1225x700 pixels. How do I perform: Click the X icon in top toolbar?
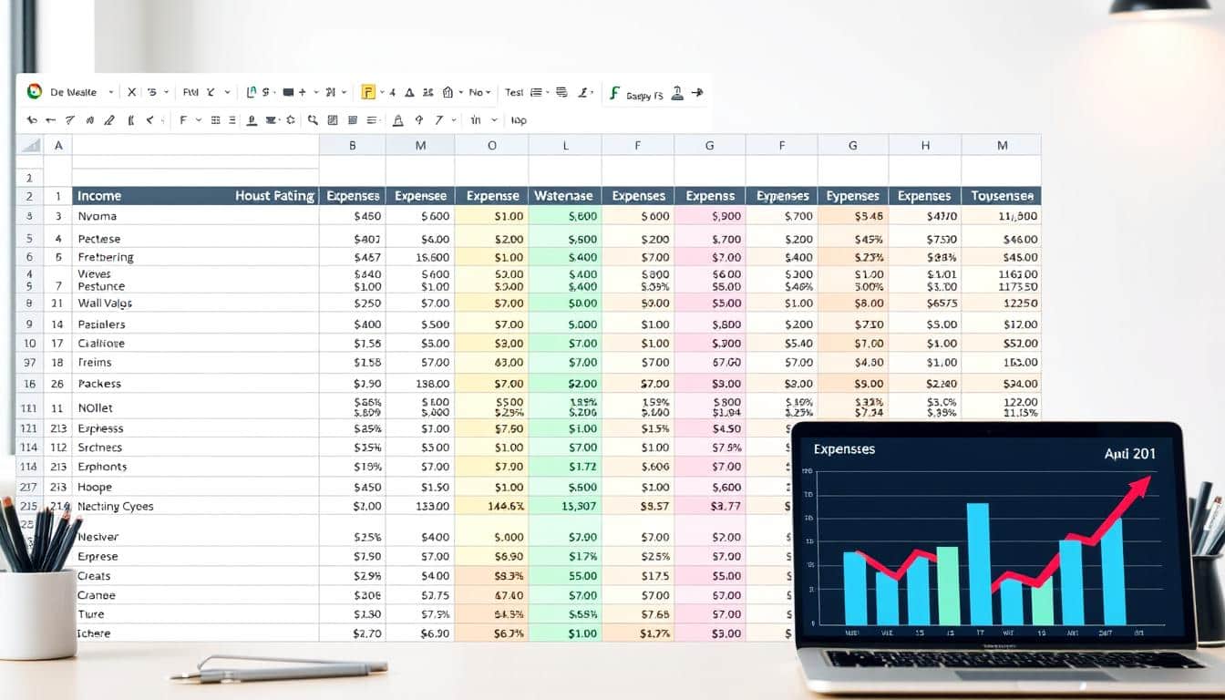[131, 92]
